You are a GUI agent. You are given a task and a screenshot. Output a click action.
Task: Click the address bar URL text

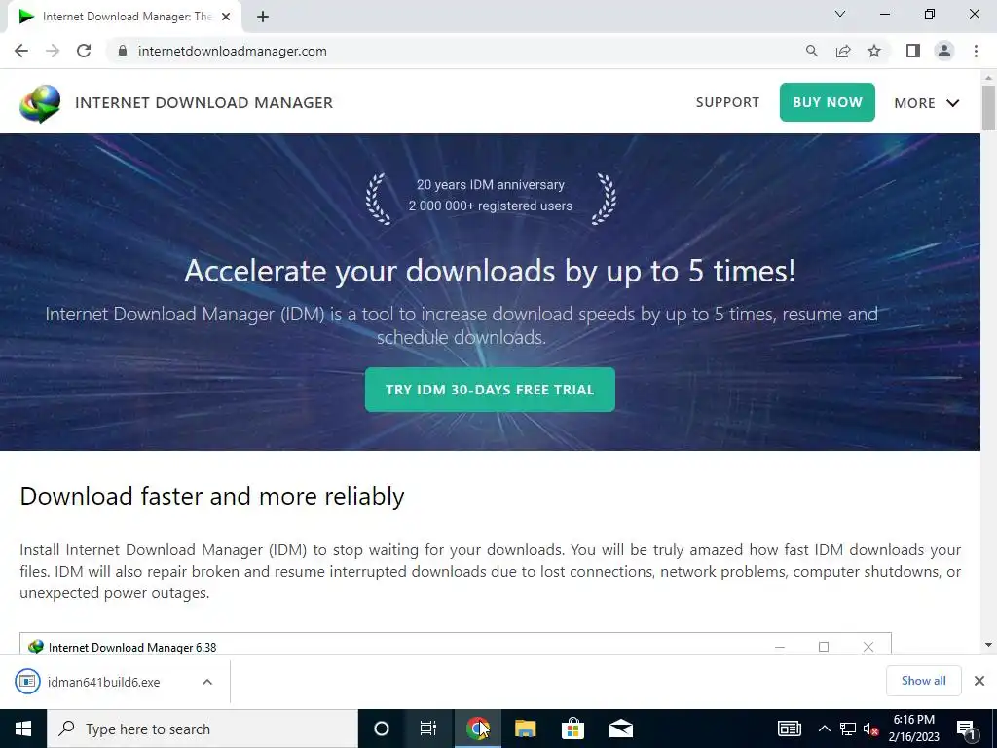232,51
